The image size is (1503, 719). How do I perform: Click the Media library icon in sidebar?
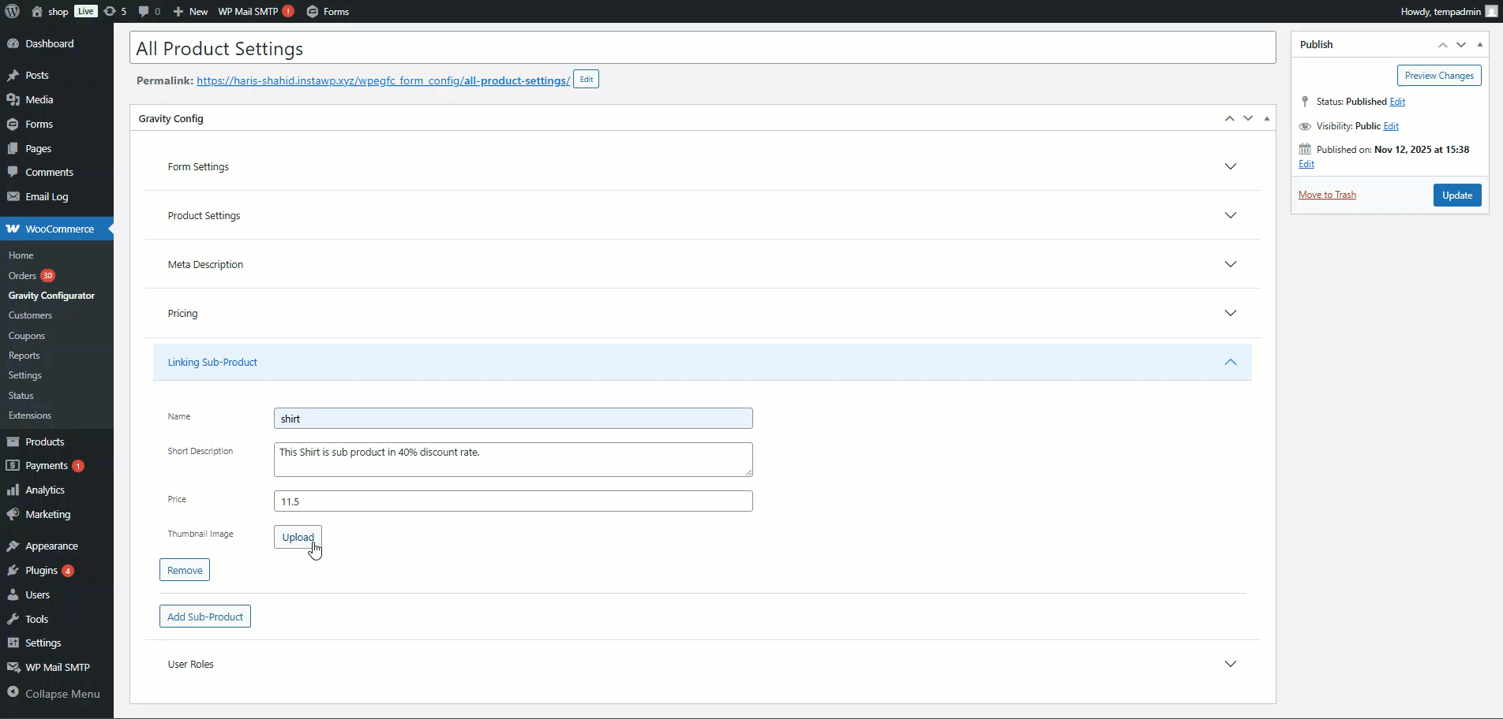[13, 100]
